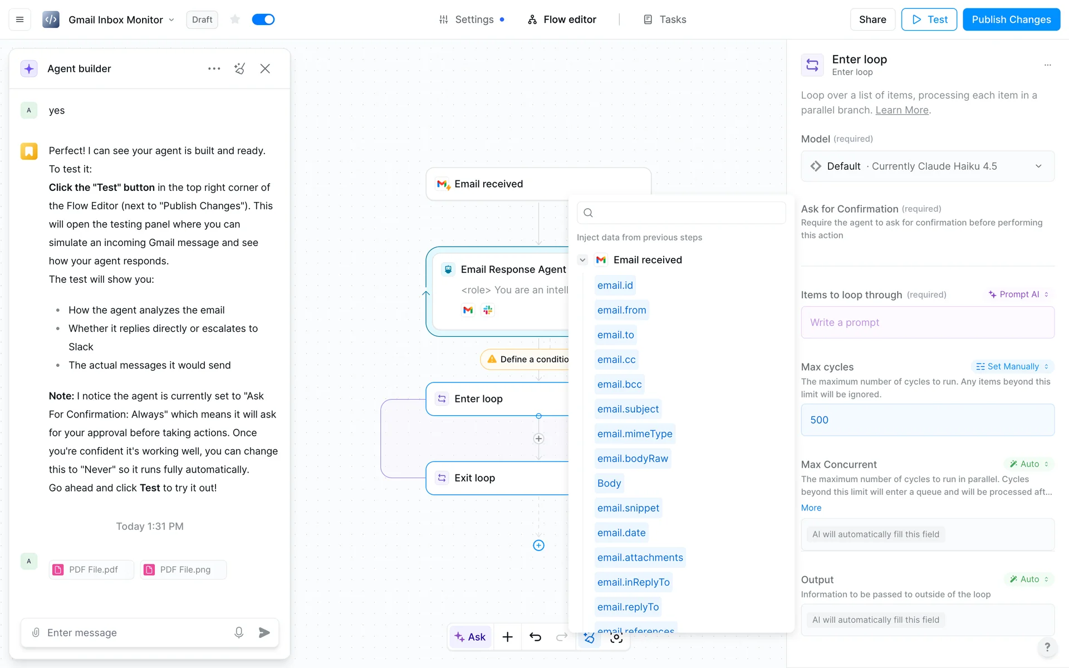Open the Learn More link
1069x668 pixels.
pyautogui.click(x=901, y=110)
